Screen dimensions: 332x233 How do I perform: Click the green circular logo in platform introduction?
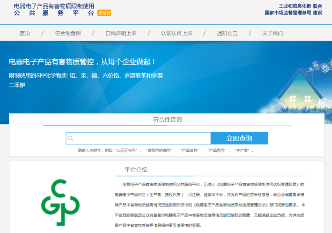[60, 203]
